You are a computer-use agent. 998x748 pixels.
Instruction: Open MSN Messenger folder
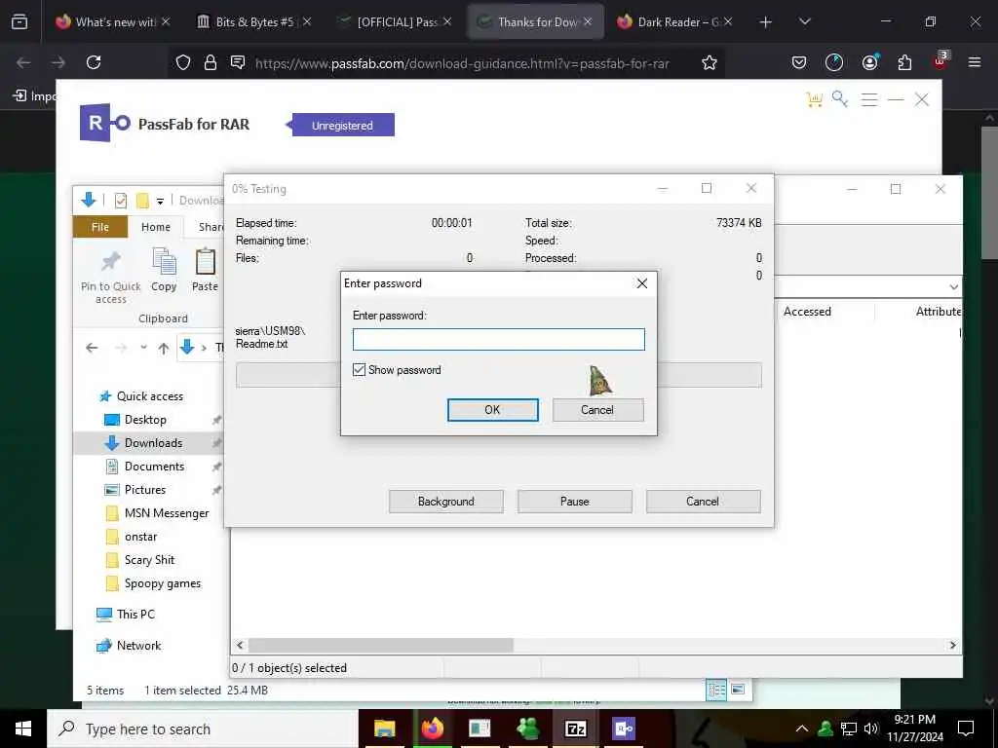tap(157, 513)
